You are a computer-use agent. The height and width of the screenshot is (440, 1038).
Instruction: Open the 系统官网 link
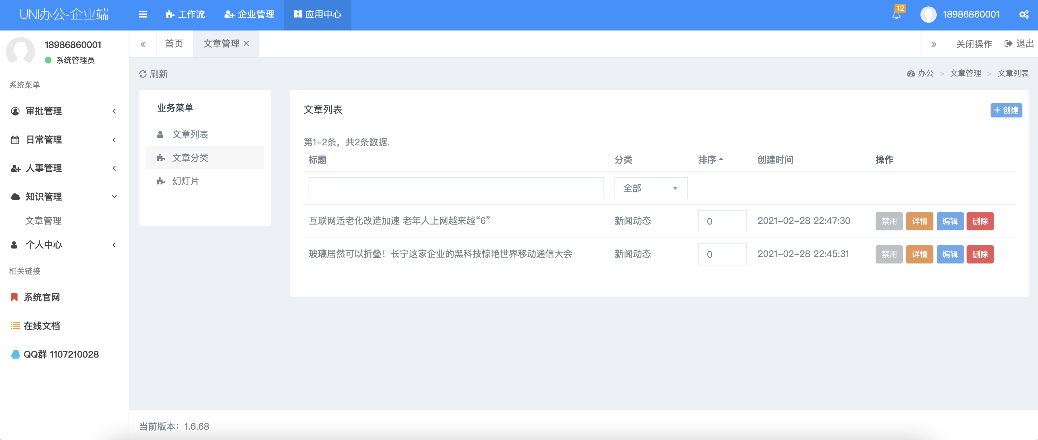coord(42,297)
